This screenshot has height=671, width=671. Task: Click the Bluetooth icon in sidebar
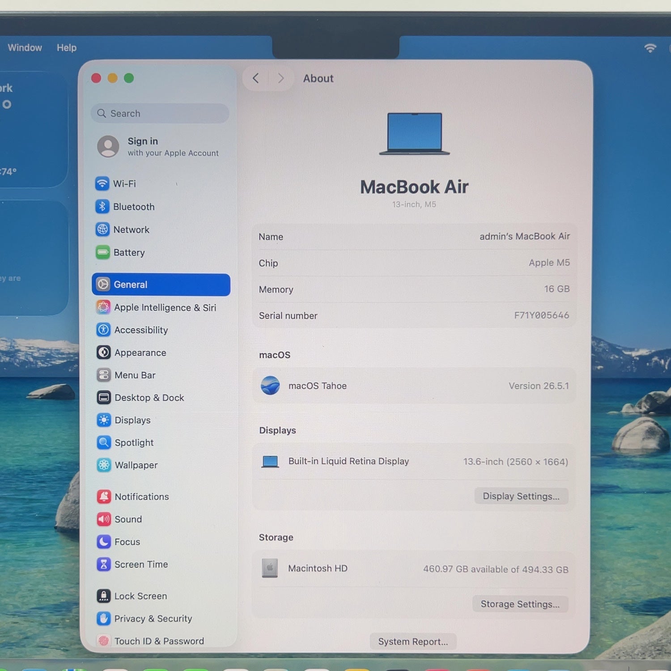(x=102, y=206)
